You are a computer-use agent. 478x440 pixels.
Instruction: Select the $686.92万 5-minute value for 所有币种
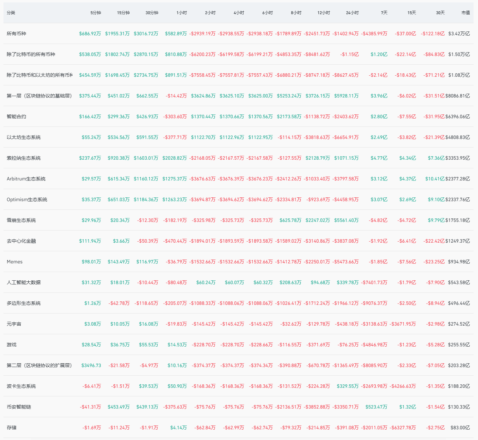[x=90, y=34]
